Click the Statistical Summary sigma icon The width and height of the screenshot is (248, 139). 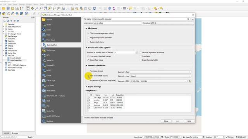pyautogui.click(x=114, y=8)
